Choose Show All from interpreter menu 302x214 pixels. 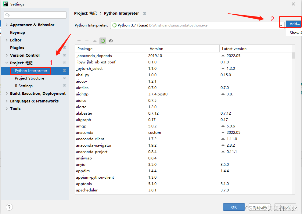[294, 33]
